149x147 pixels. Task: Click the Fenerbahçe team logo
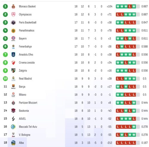click(x=13, y=47)
